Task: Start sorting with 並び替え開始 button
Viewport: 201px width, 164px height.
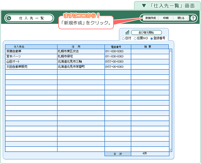Action: coord(146,33)
